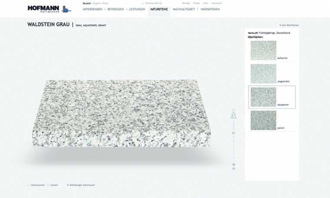Viewport: 330px width, 198px height.
Task: Pick the 'poliert' surface thumbnail
Action: pyautogui.click(x=263, y=120)
